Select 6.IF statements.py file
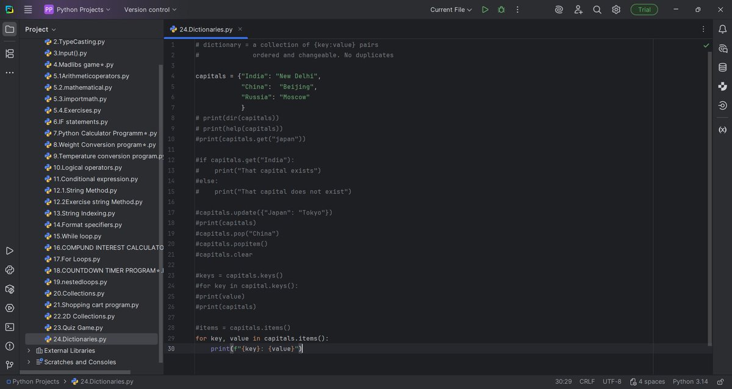Image resolution: width=732 pixels, height=389 pixels. pos(76,122)
